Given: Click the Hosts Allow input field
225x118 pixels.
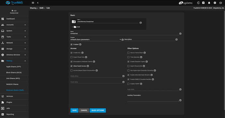Looking at the screenshot, I should pyautogui.click(x=96, y=76).
